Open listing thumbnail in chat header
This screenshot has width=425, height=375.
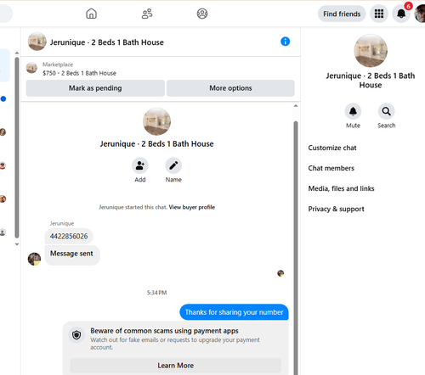coord(37,42)
